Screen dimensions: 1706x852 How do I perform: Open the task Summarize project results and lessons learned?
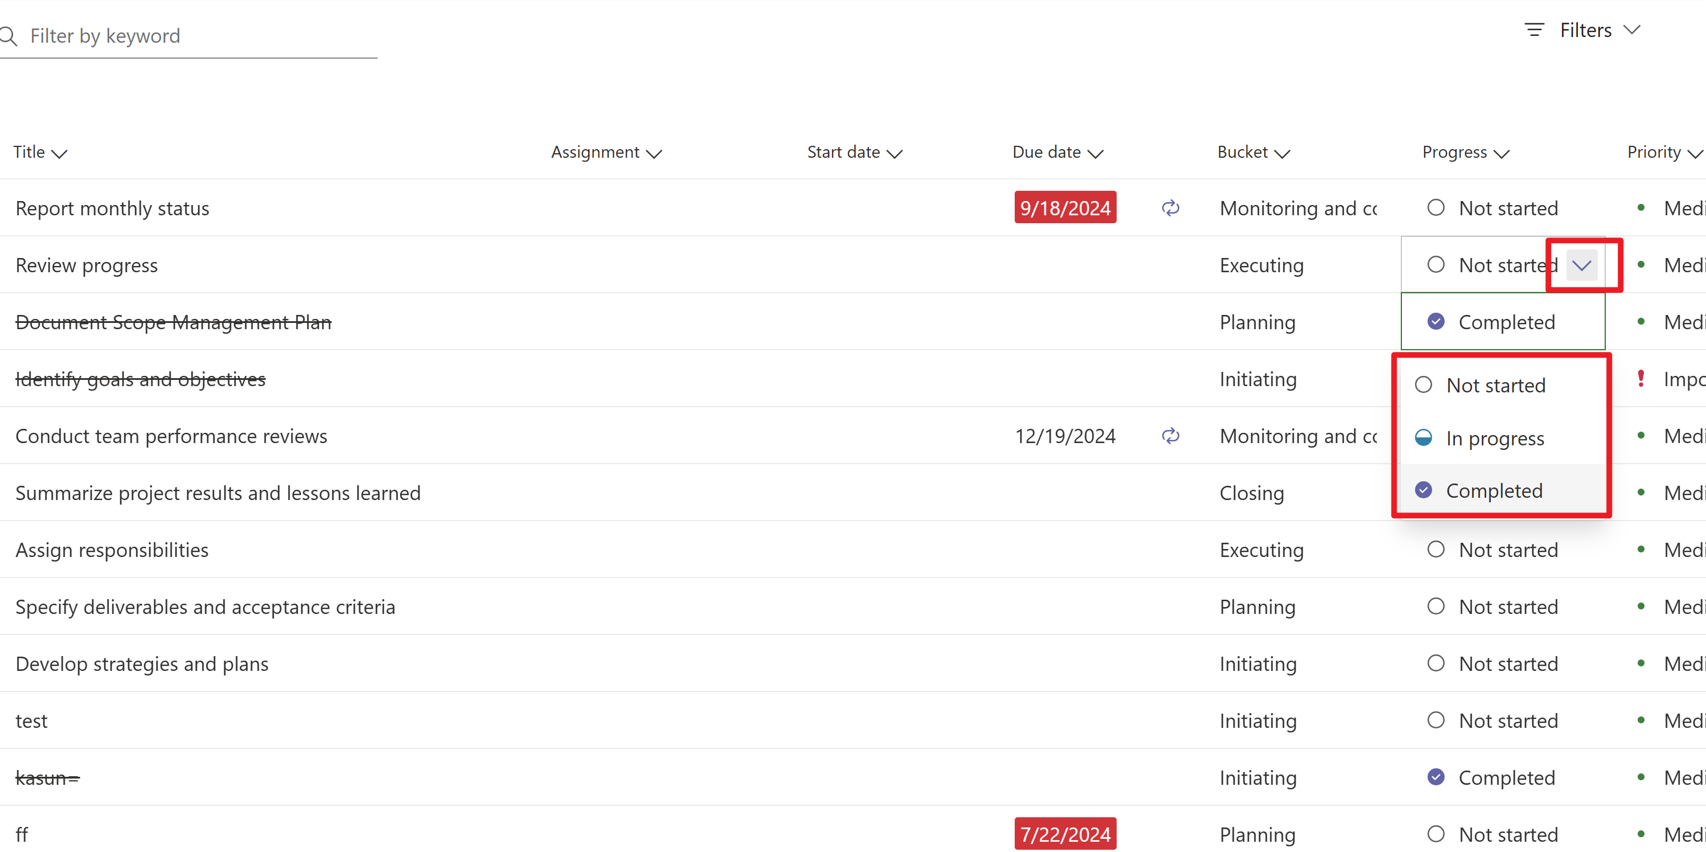pos(218,492)
